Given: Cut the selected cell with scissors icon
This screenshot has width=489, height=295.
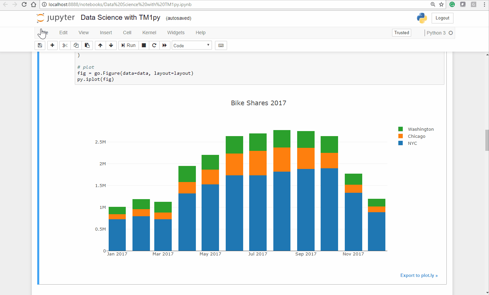Looking at the screenshot, I should coord(65,45).
